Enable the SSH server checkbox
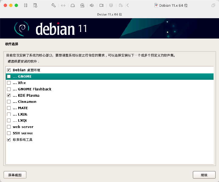The image size is (219, 182). [x=9, y=133]
